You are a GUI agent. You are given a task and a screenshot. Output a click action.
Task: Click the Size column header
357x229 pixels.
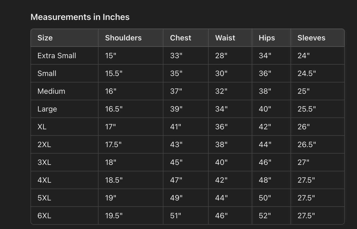pyautogui.click(x=45, y=38)
